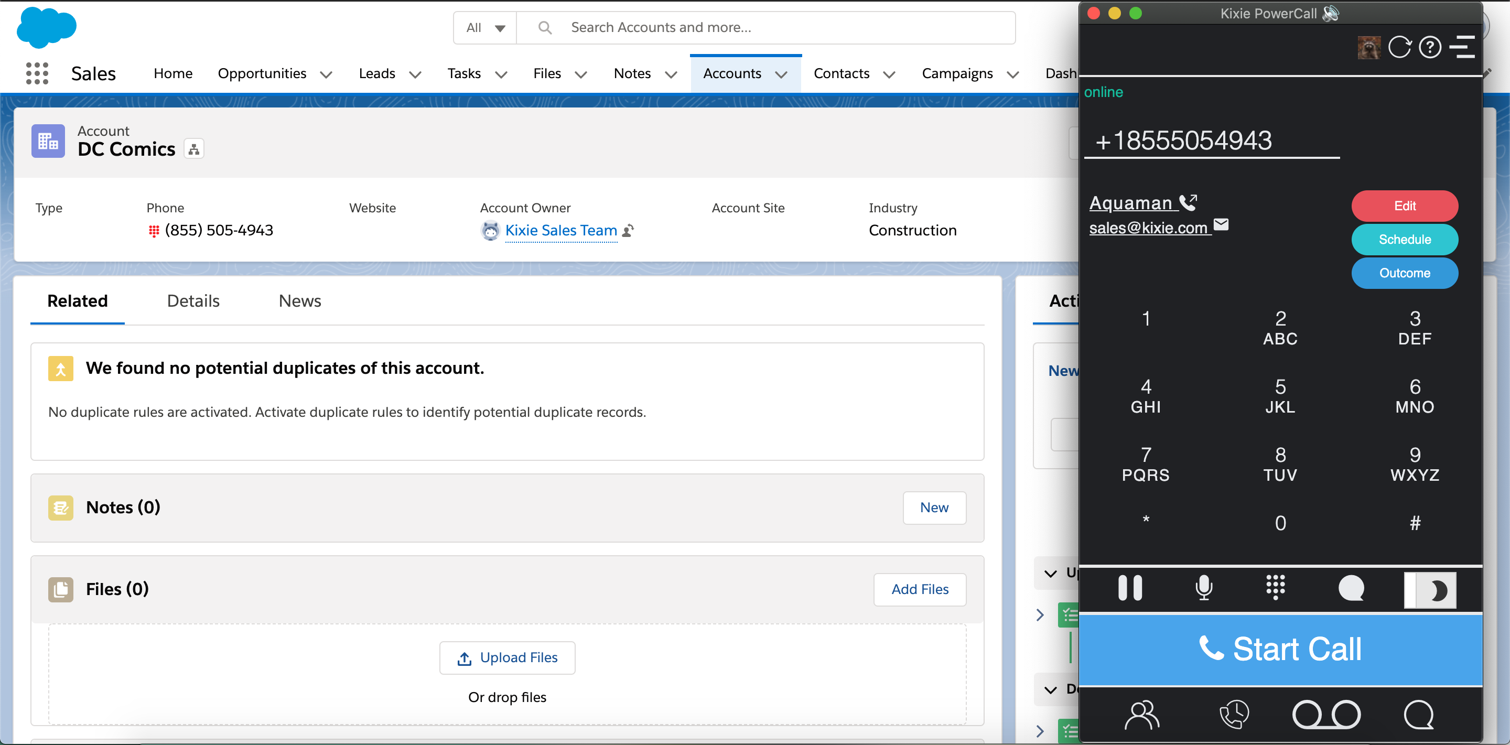Toggle Kixie dark mode moon switch
This screenshot has height=745, width=1510.
(1430, 590)
